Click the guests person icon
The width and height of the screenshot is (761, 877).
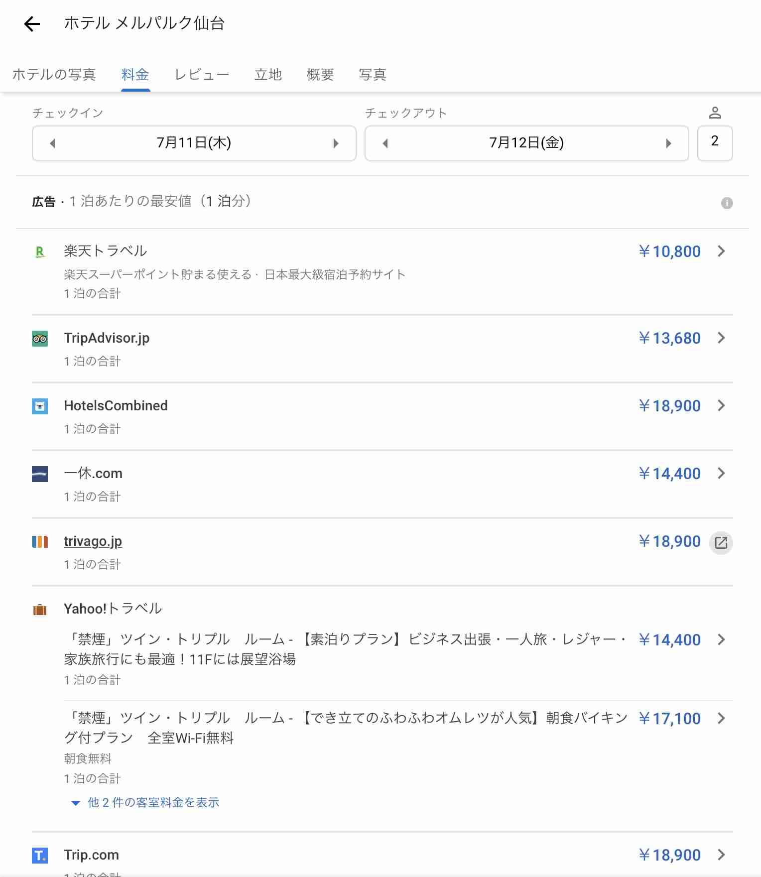pyautogui.click(x=715, y=113)
